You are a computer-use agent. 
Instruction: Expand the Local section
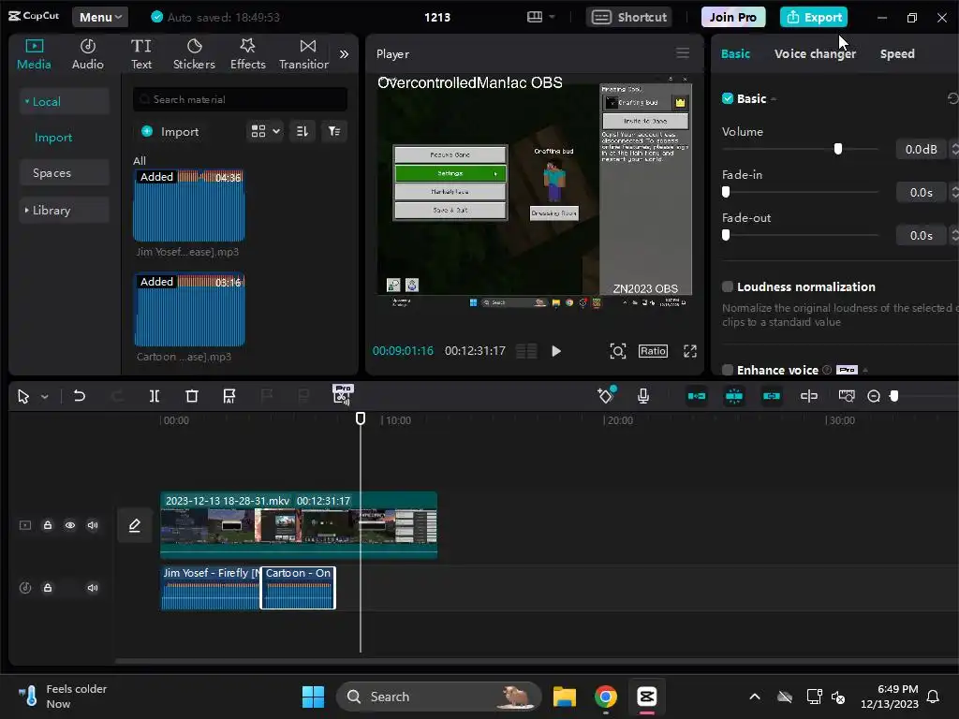[x=65, y=101]
